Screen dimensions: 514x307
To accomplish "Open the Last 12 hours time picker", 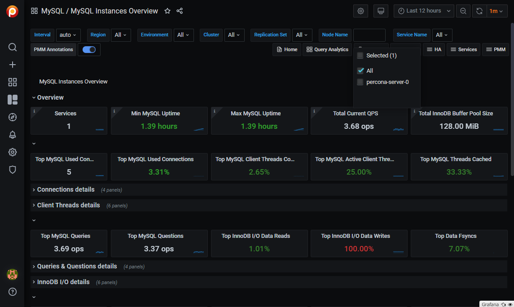I will click(x=424, y=11).
